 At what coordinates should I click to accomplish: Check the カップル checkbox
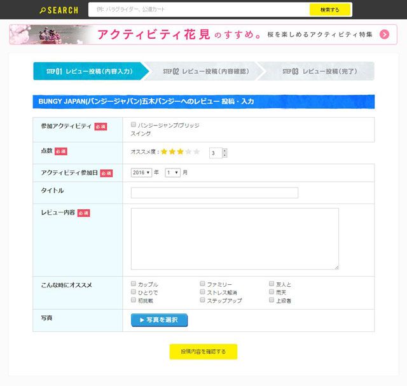(134, 284)
